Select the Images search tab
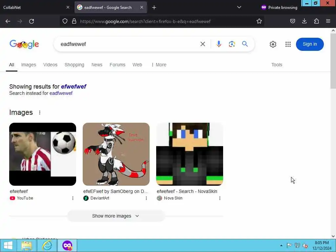The image size is (336, 252). [x=29, y=65]
